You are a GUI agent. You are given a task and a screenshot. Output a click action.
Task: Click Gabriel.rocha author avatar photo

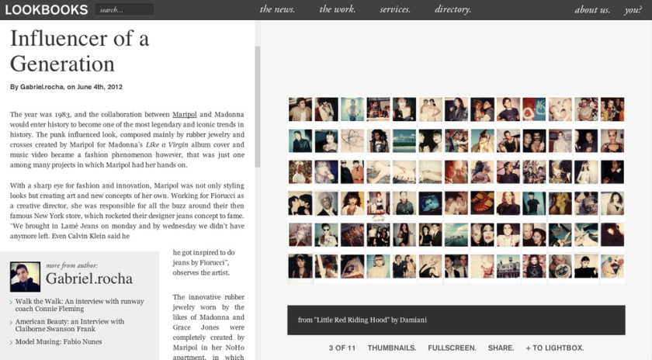25,277
